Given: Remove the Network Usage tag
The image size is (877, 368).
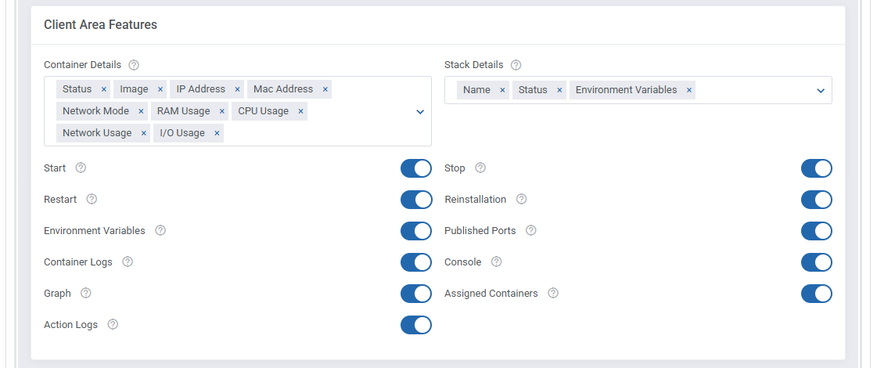Looking at the screenshot, I should coord(144,133).
